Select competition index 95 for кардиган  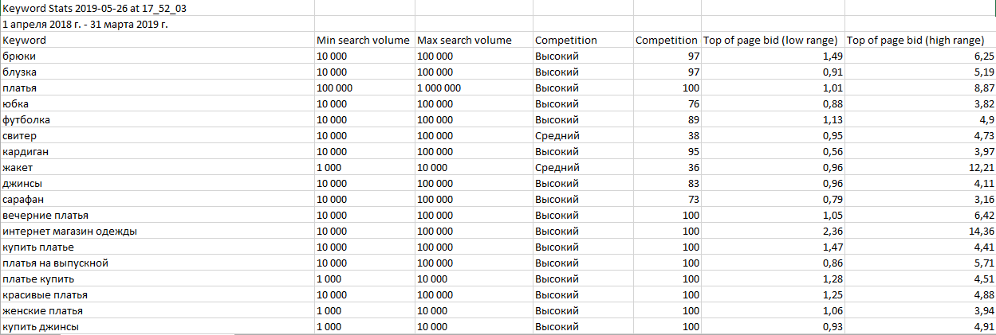667,151
